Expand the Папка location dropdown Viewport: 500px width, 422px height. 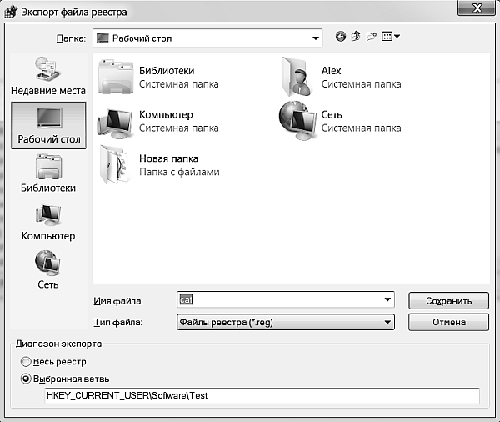point(315,38)
